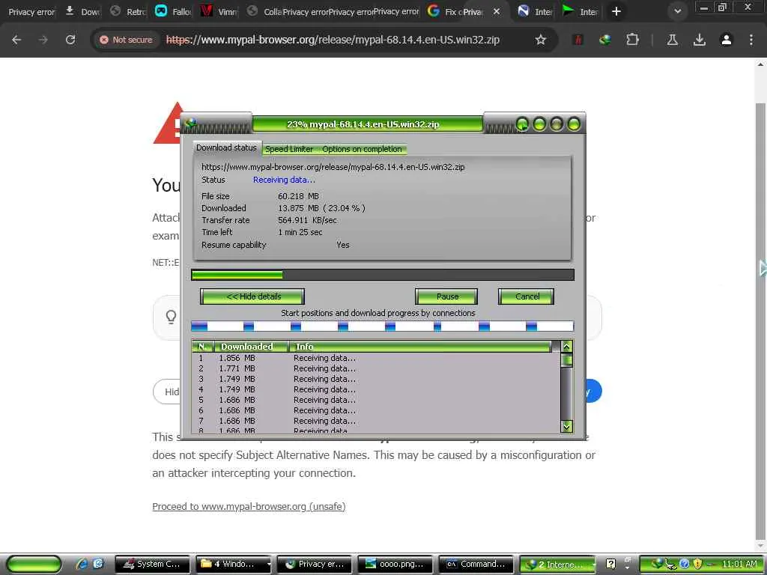Click the yellow security shield tray icon
Image resolution: width=767 pixels, height=575 pixels.
click(697, 565)
